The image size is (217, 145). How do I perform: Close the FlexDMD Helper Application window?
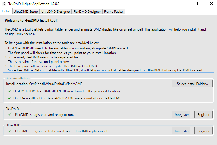click(x=211, y=4)
